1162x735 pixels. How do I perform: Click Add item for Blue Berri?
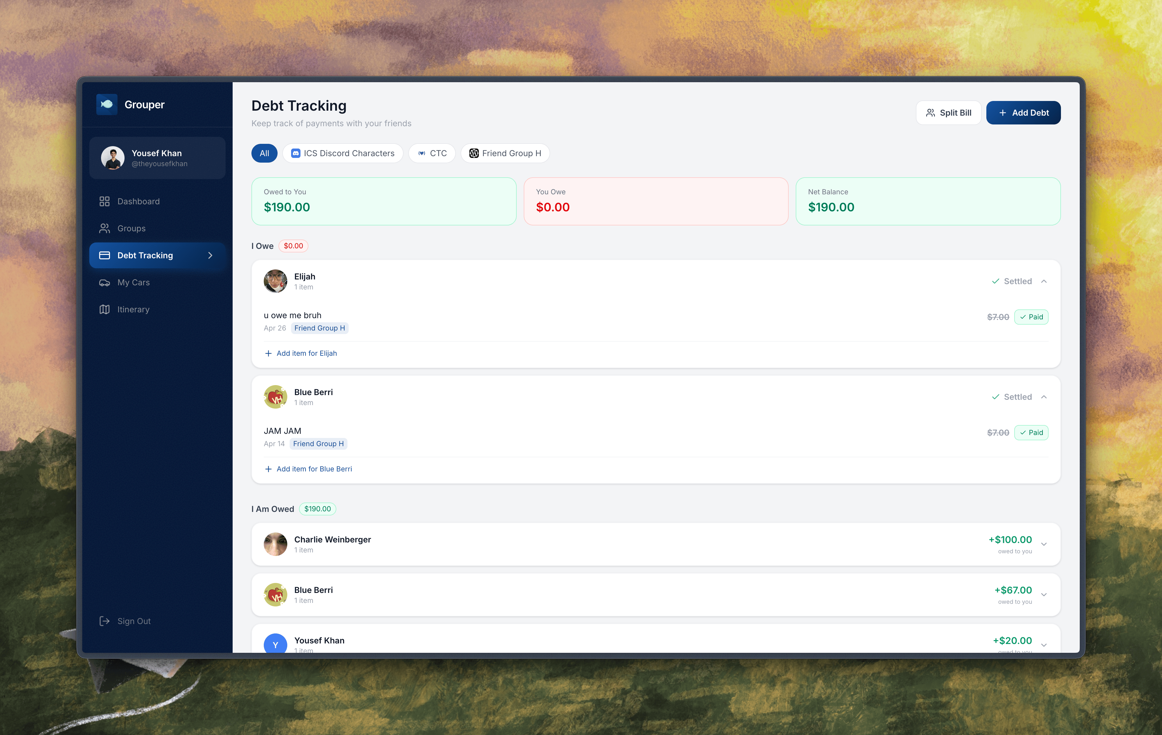(x=309, y=469)
